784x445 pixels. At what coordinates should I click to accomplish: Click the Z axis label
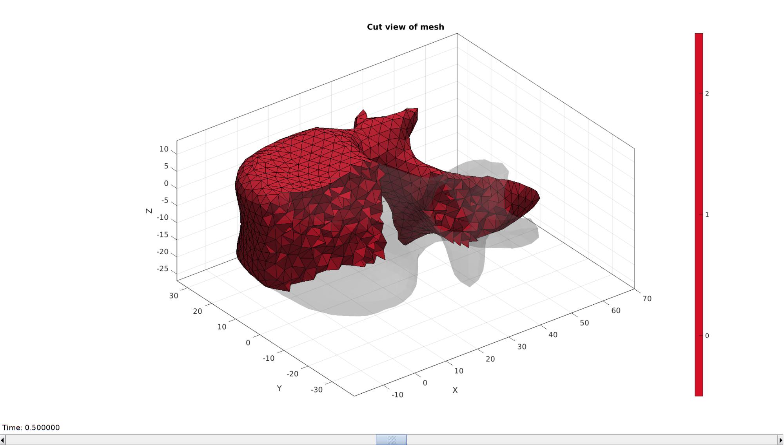(x=149, y=211)
